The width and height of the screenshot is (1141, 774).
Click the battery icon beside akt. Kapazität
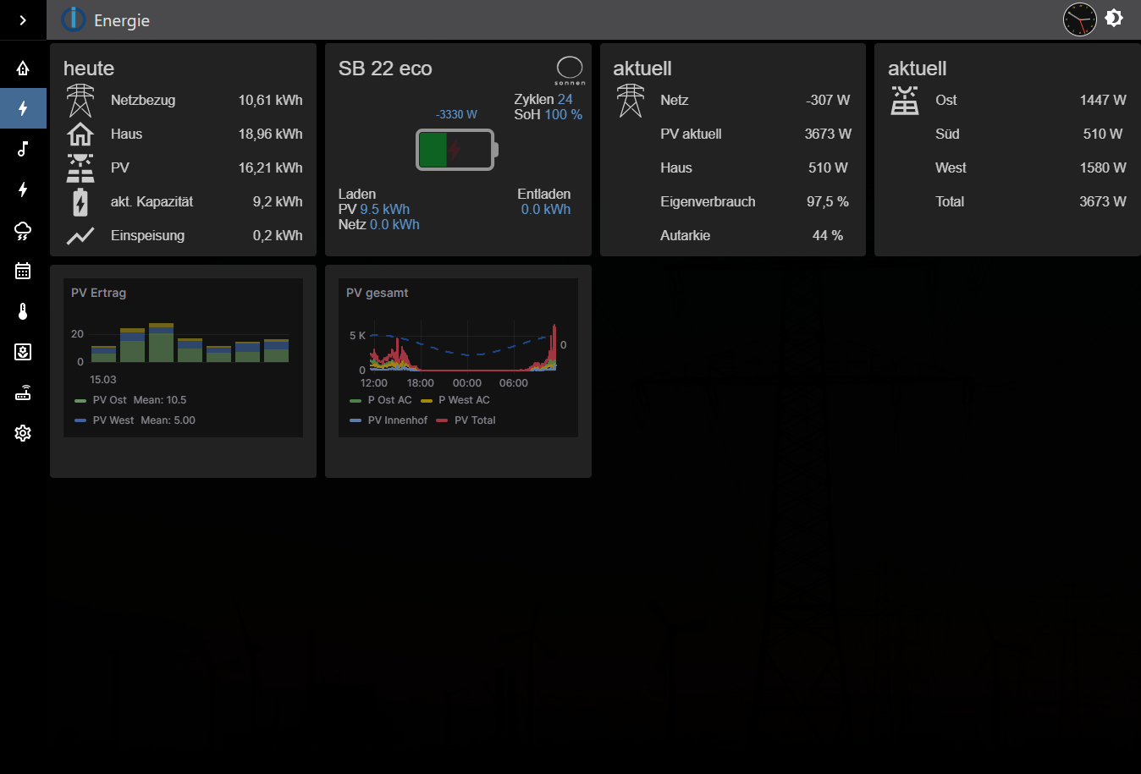[80, 202]
